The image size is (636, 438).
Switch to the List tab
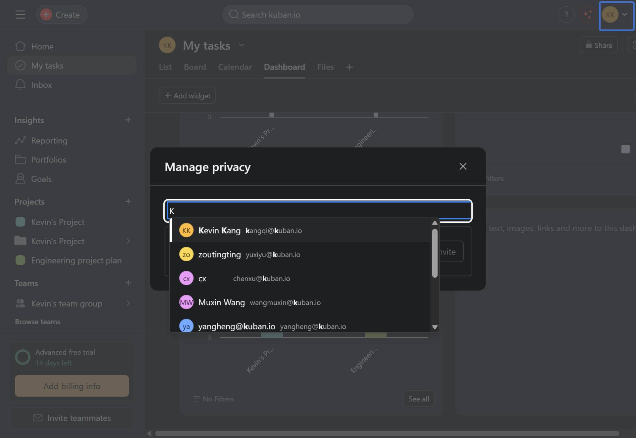pyautogui.click(x=165, y=67)
